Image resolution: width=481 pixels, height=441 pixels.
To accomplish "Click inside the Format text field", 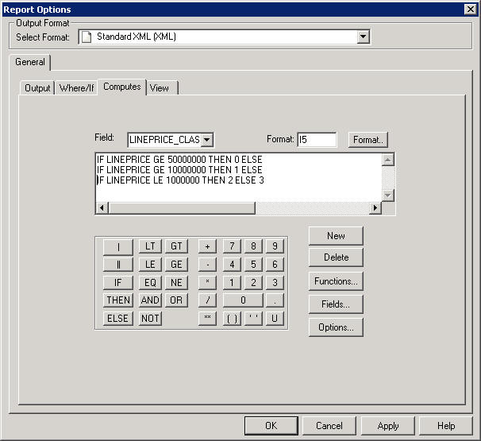I will (x=317, y=140).
